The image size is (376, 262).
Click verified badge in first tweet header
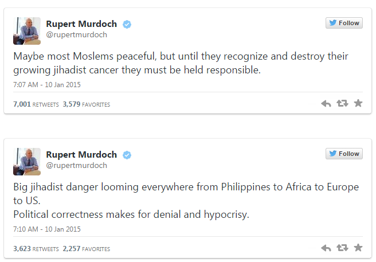[127, 24]
